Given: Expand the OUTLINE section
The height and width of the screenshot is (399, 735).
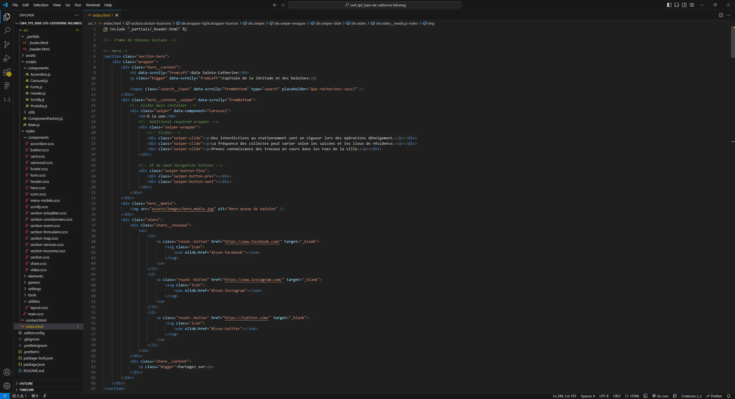Looking at the screenshot, I should (26, 383).
